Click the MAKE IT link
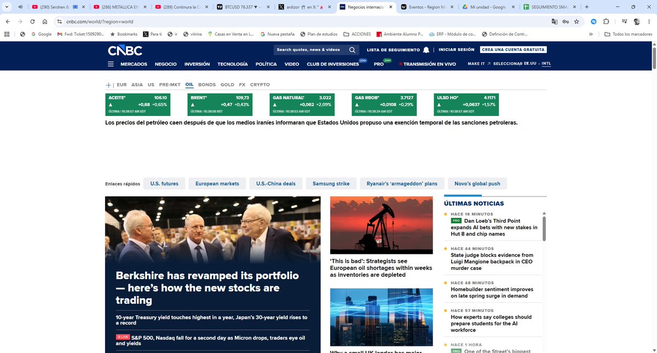The width and height of the screenshot is (657, 353). click(476, 64)
